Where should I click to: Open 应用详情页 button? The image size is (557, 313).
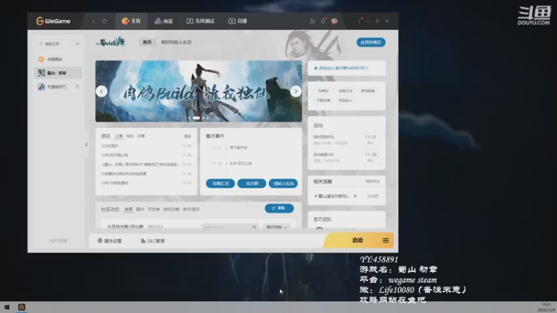coord(371,42)
